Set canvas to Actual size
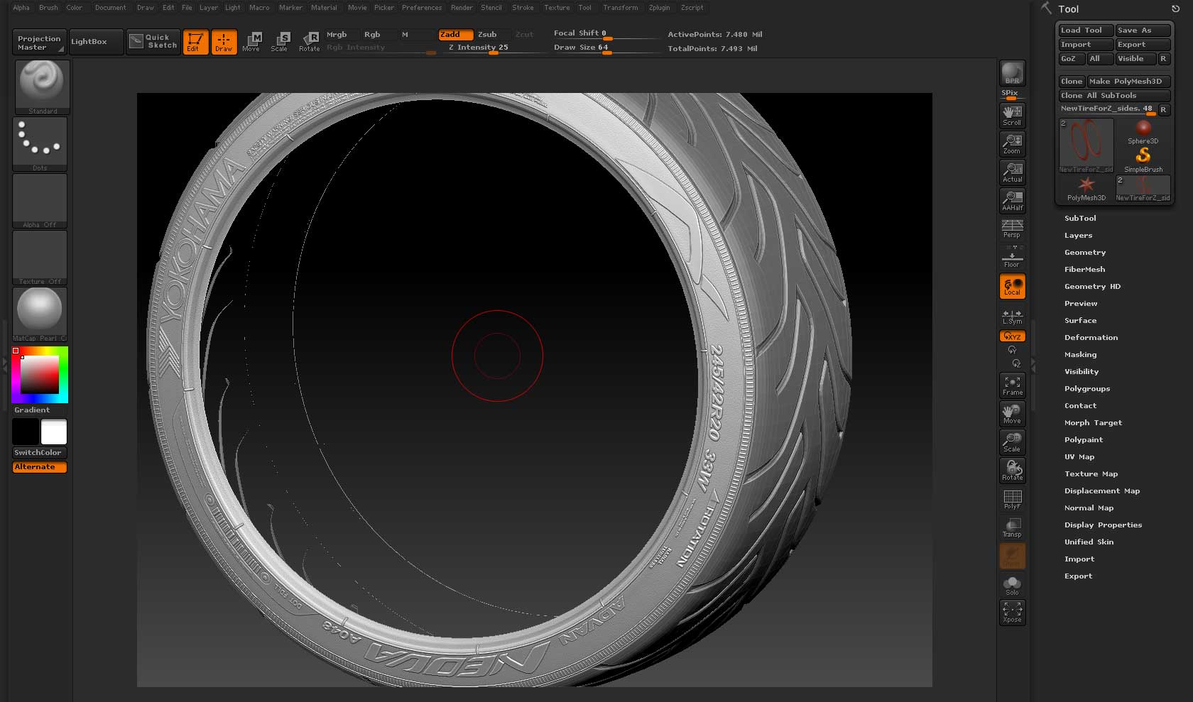 tap(1012, 172)
